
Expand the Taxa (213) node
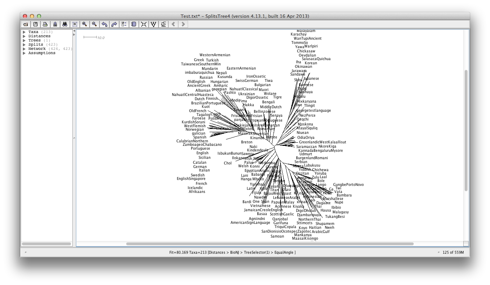click(x=24, y=32)
